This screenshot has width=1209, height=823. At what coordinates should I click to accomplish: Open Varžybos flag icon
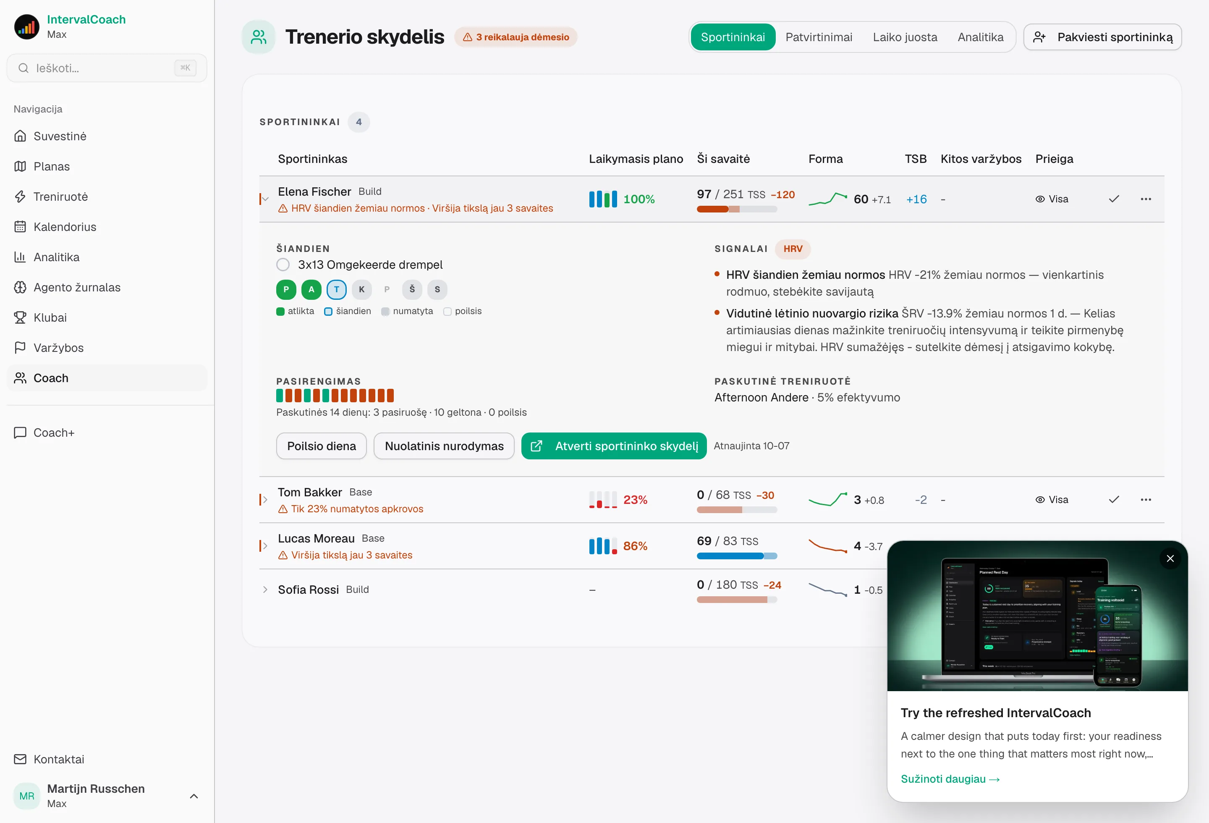pos(20,348)
